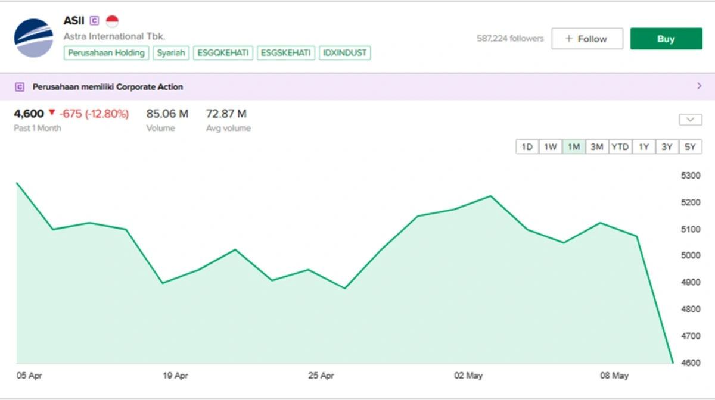The width and height of the screenshot is (715, 400).
Task: Click the current price 4,600
Action: coord(29,114)
